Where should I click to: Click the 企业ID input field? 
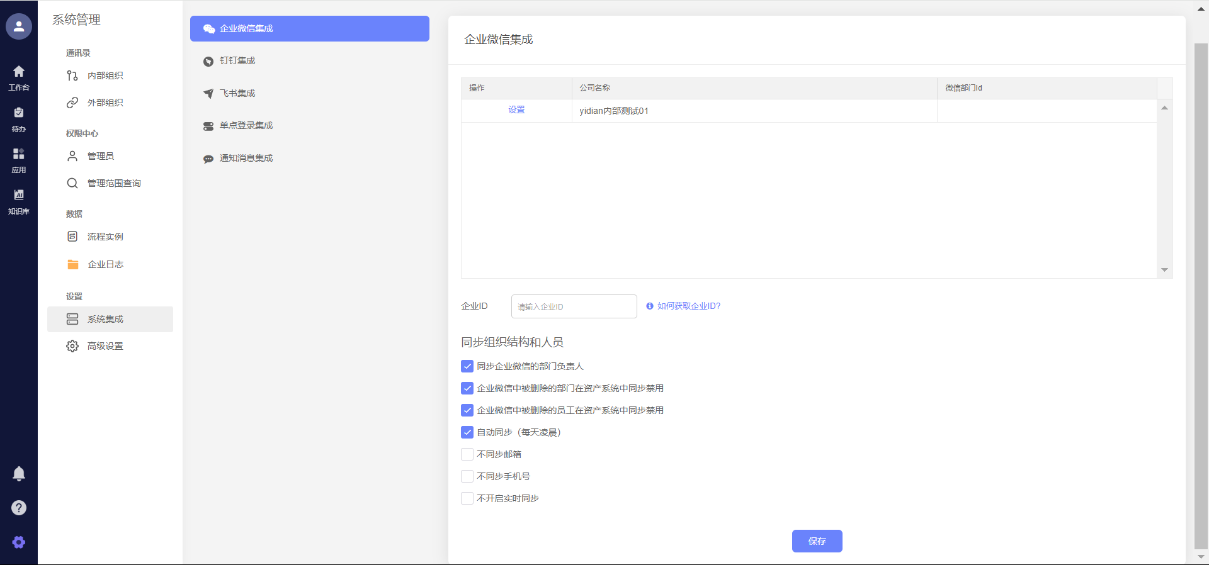[574, 306]
